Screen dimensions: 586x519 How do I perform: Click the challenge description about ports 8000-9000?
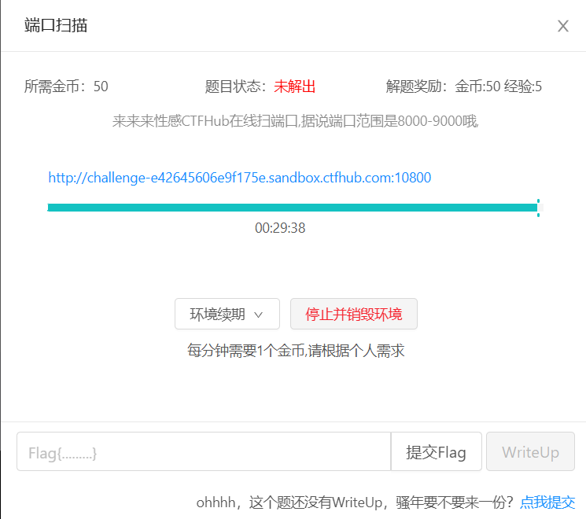(295, 121)
